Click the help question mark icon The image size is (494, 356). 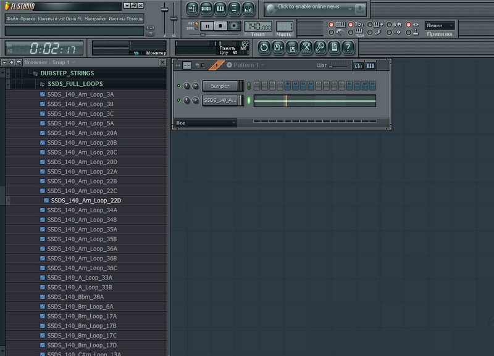(x=349, y=47)
